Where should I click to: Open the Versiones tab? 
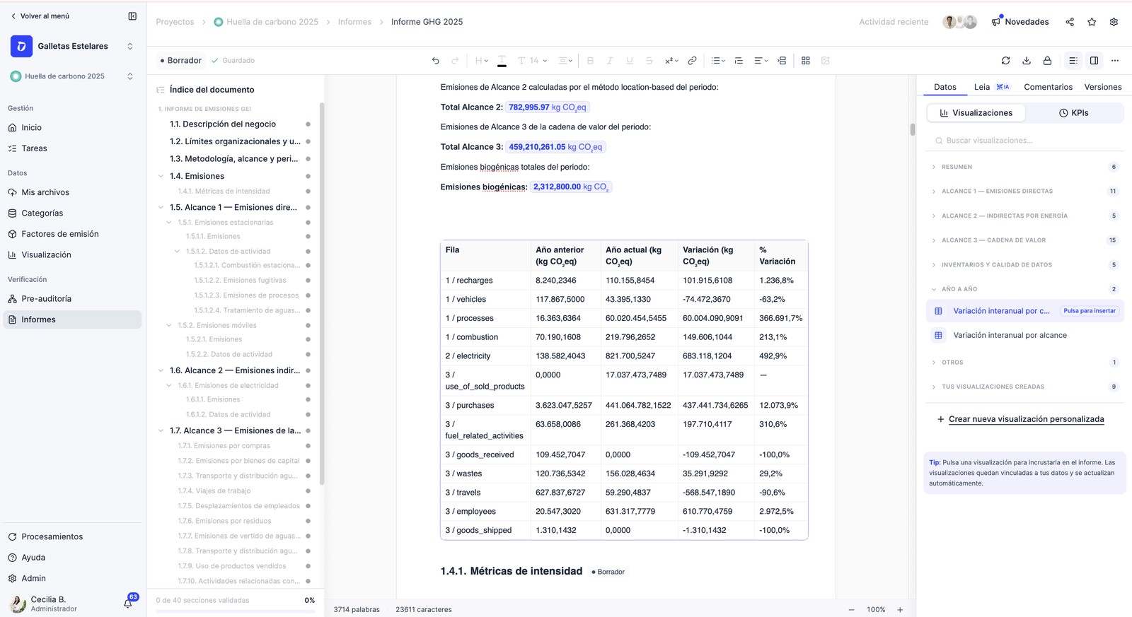click(1102, 87)
